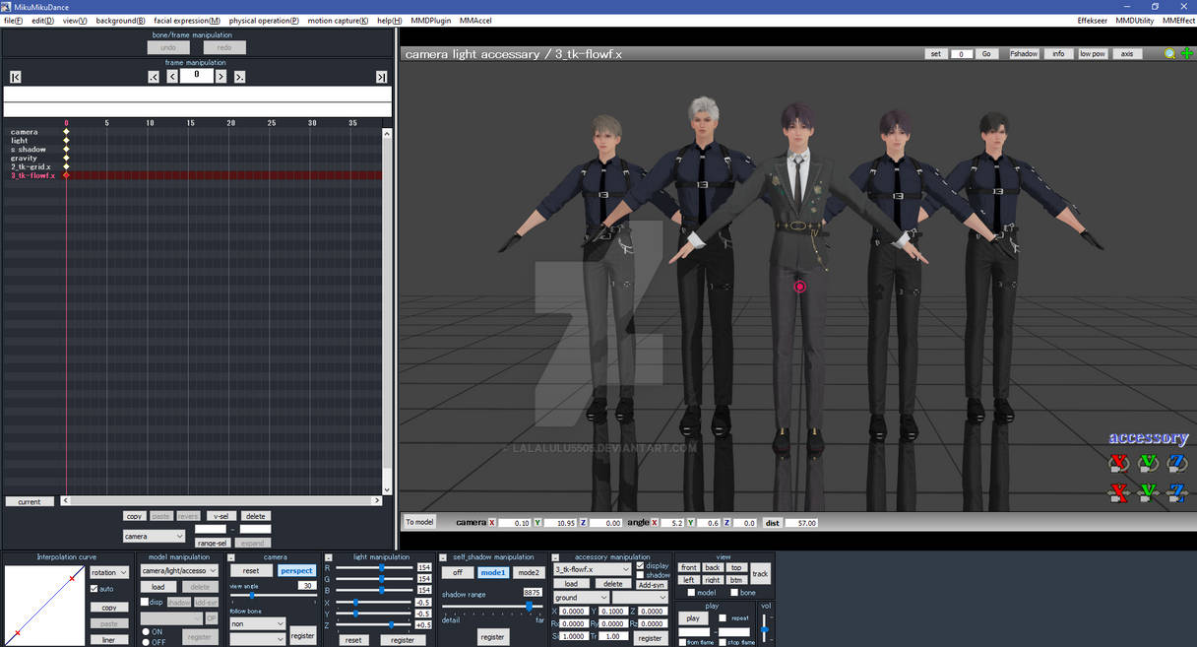Enable view bone checkbox

[x=734, y=593]
